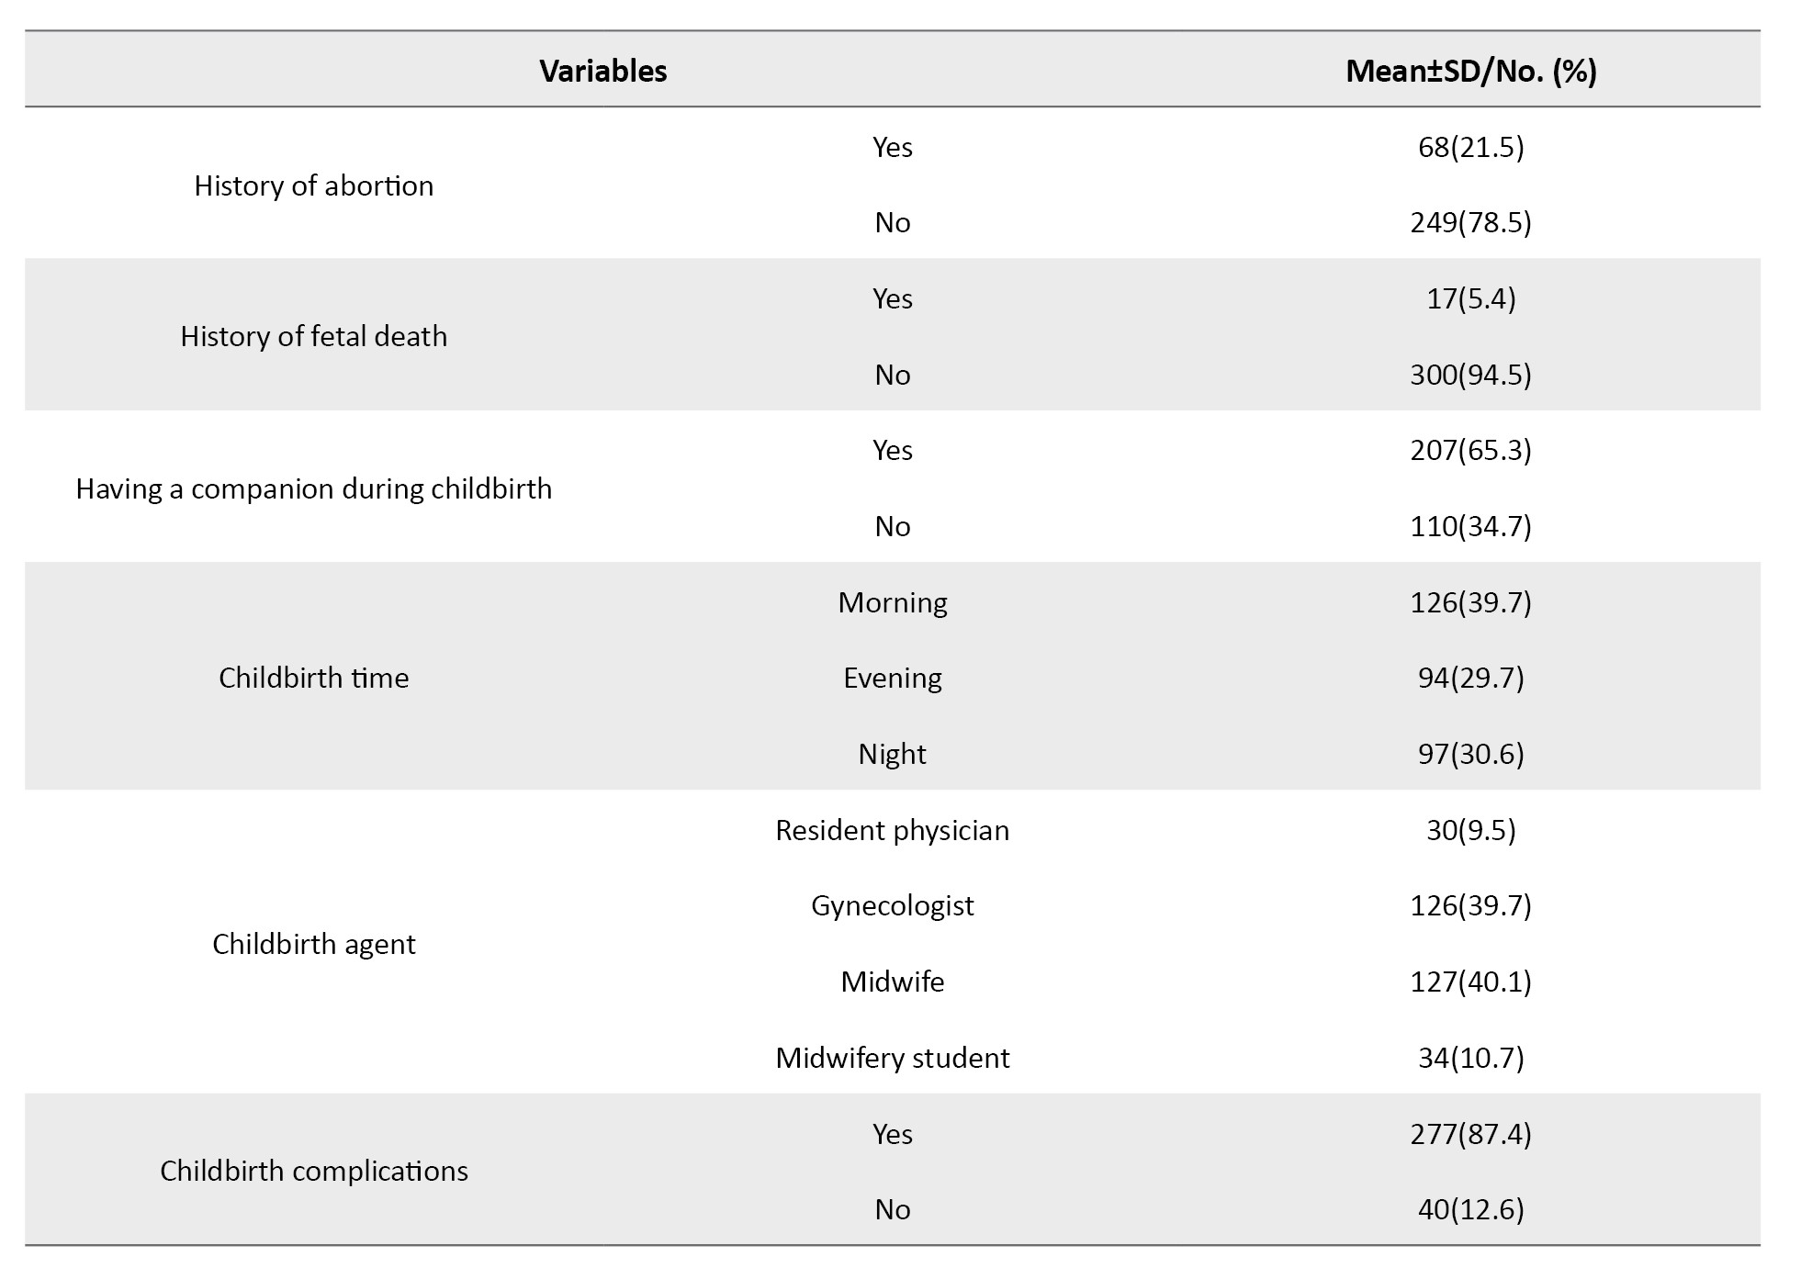The width and height of the screenshot is (1812, 1268).
Task: Click the Evening category cell
Action: pyautogui.click(x=892, y=678)
